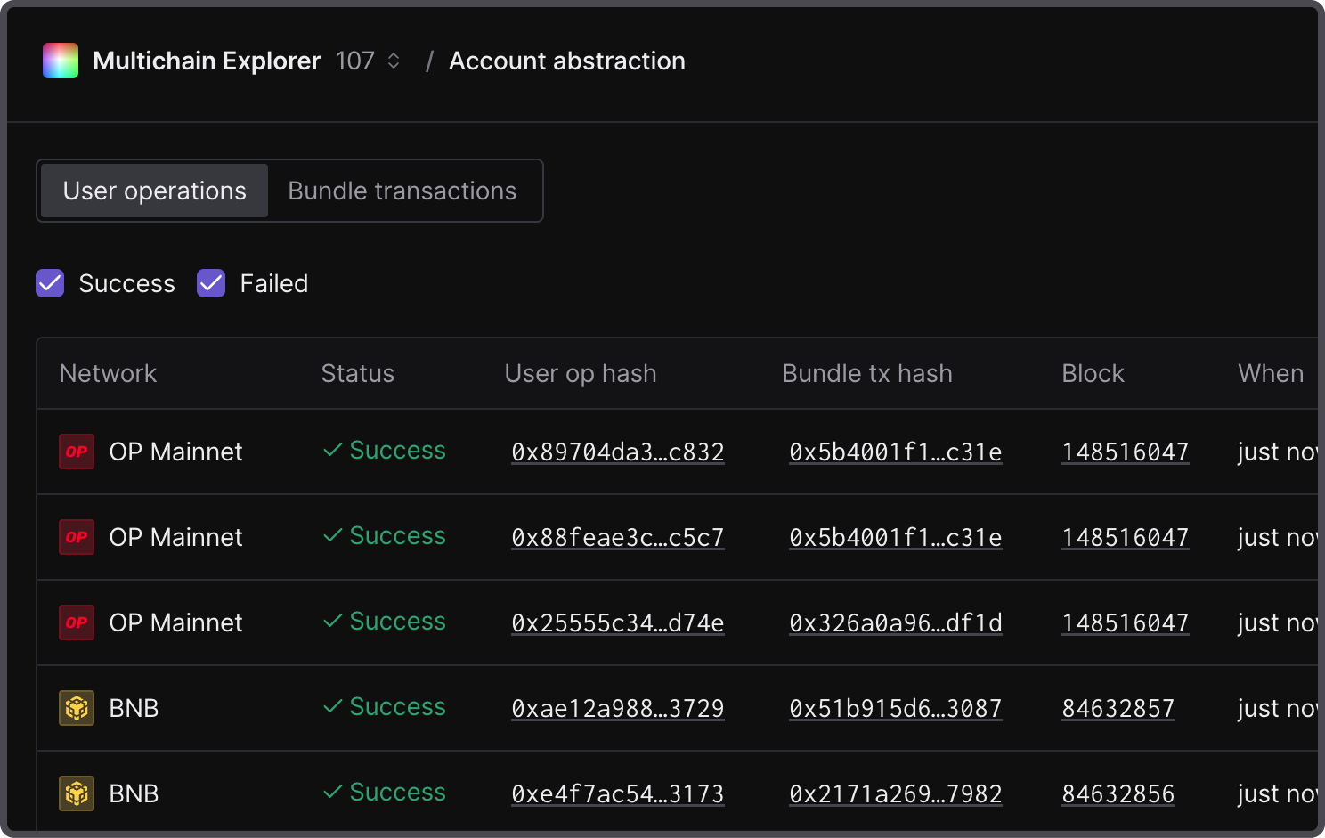Click BNB chain icon for block 84632856
The image size is (1325, 838).
coord(77,793)
